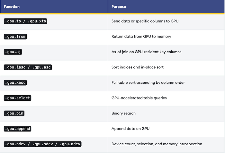This screenshot has width=225, height=153.
Task: Click the .gpu.select code badge
Action: [x=17, y=98]
